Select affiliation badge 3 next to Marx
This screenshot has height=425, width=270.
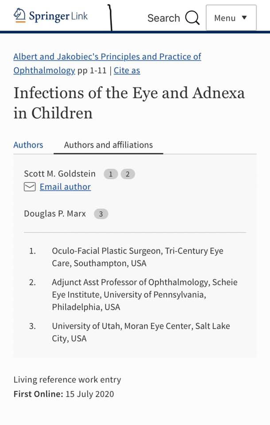(x=101, y=214)
